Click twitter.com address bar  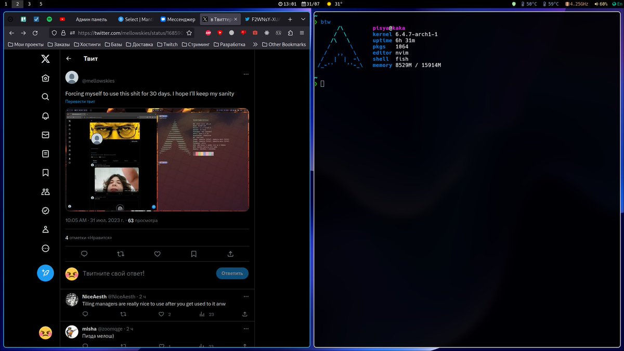(x=122, y=33)
